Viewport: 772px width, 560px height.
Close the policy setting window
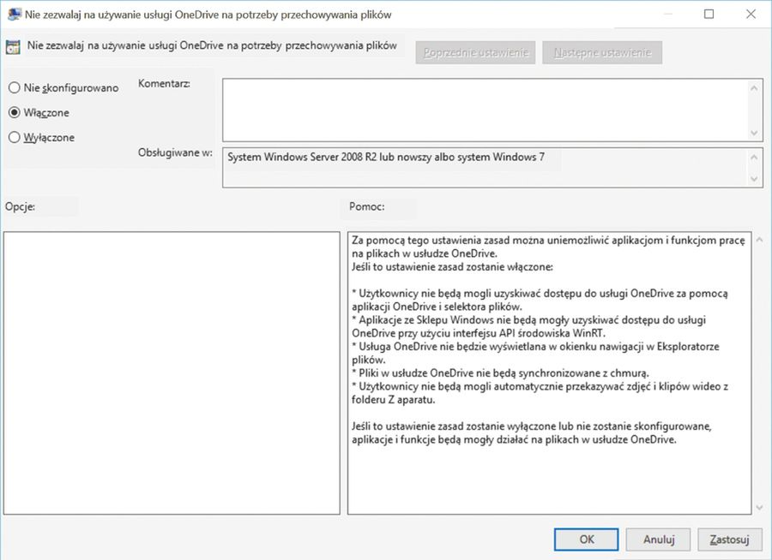[751, 14]
